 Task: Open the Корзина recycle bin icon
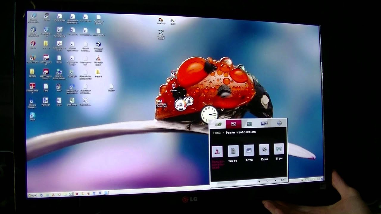pos(174,87)
